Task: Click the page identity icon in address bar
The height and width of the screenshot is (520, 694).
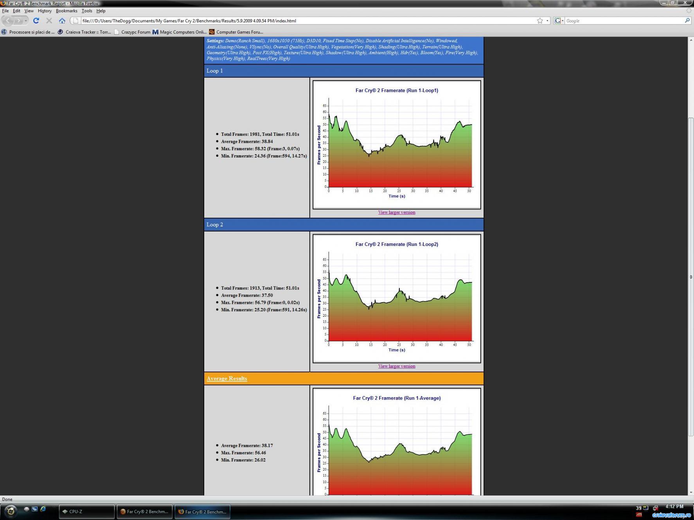Action: pos(76,21)
